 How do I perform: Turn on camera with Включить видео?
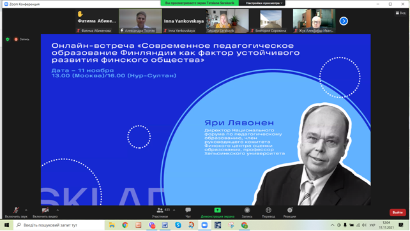click(45, 212)
